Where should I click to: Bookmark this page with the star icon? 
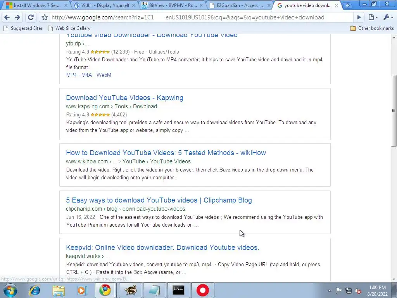click(45, 17)
